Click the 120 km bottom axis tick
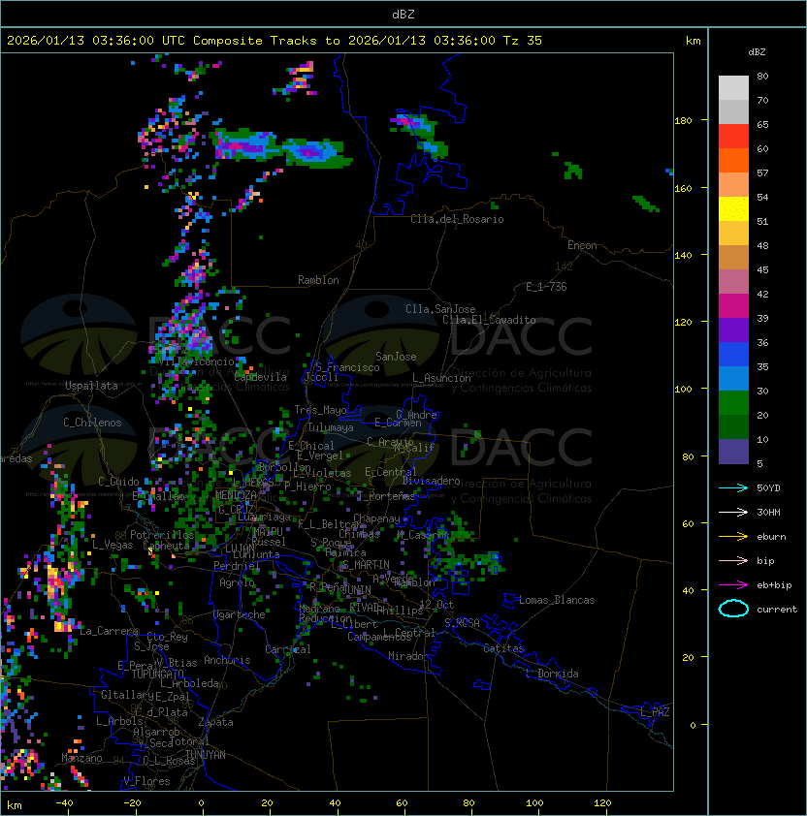 602,803
